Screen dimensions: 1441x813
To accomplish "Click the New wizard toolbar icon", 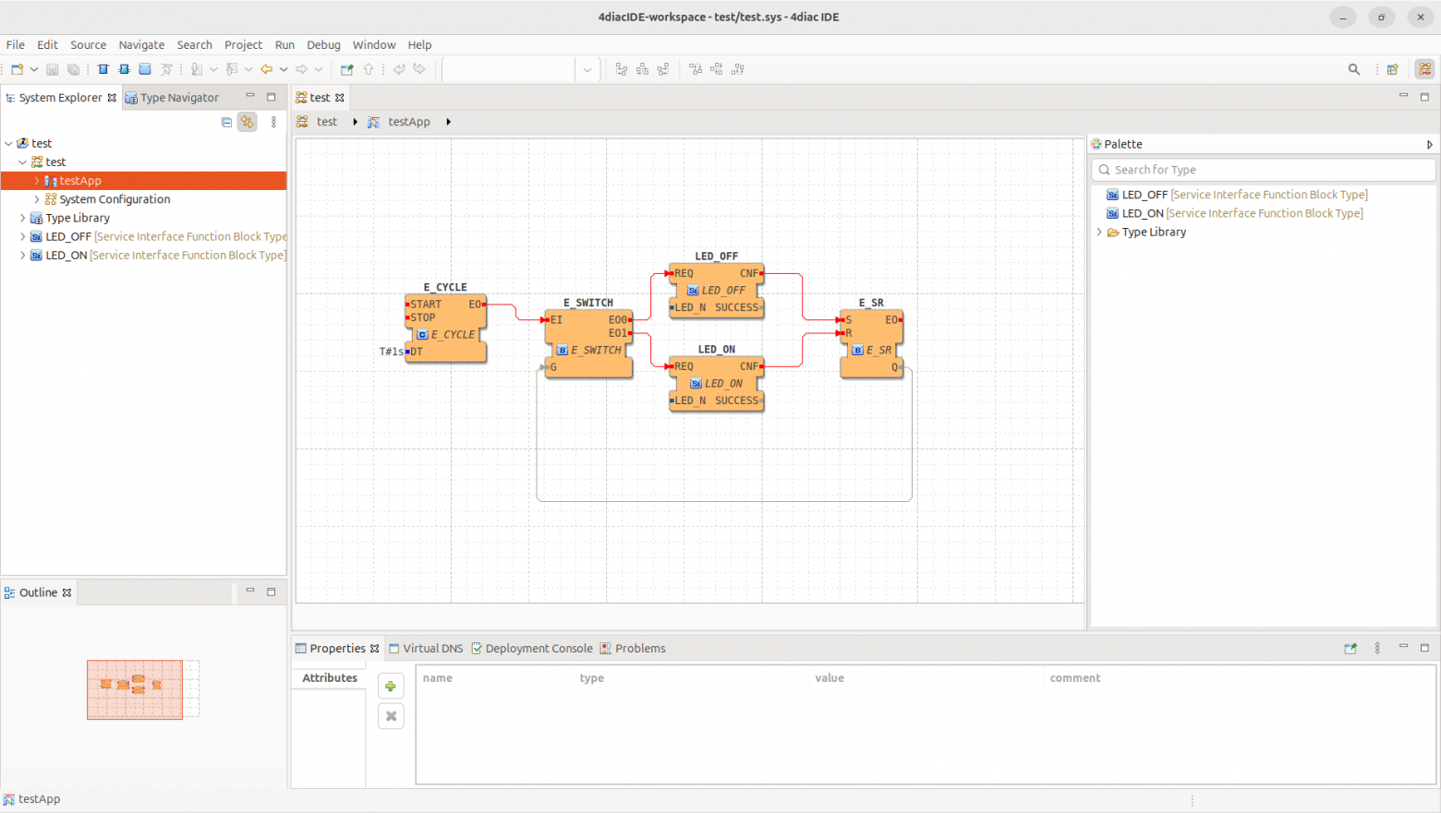I will coord(17,69).
